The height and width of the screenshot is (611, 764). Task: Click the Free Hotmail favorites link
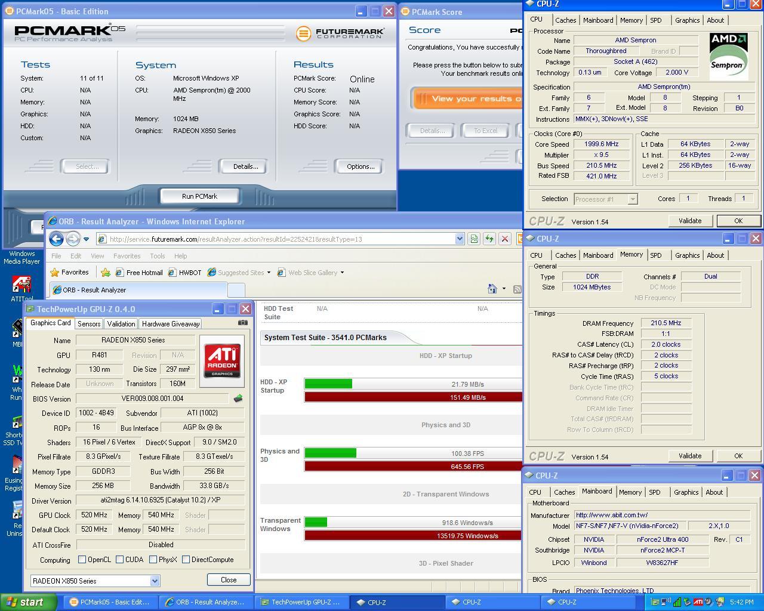(x=138, y=273)
